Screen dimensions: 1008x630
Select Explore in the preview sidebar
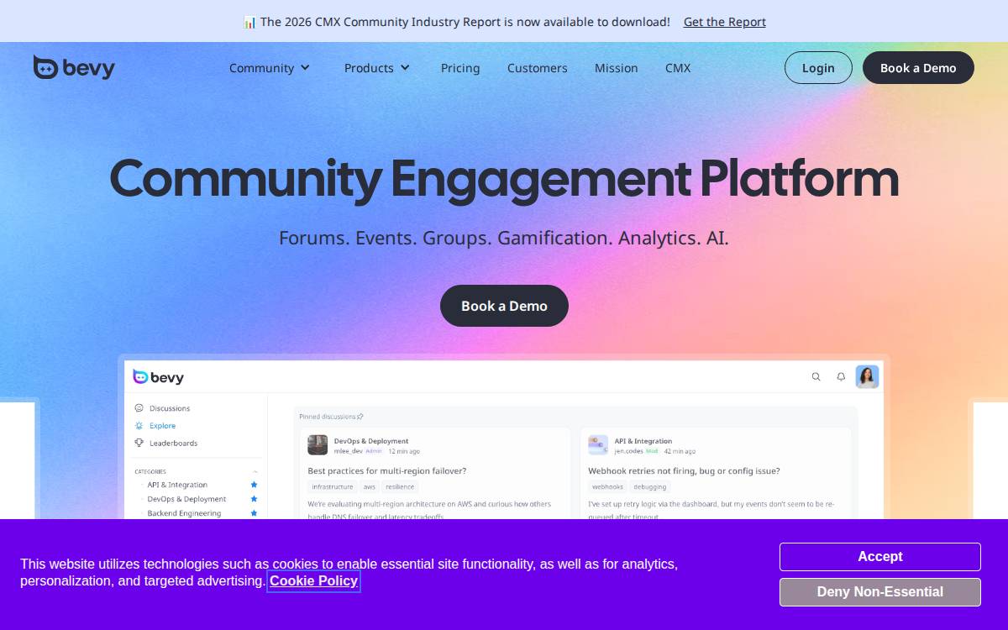point(163,426)
